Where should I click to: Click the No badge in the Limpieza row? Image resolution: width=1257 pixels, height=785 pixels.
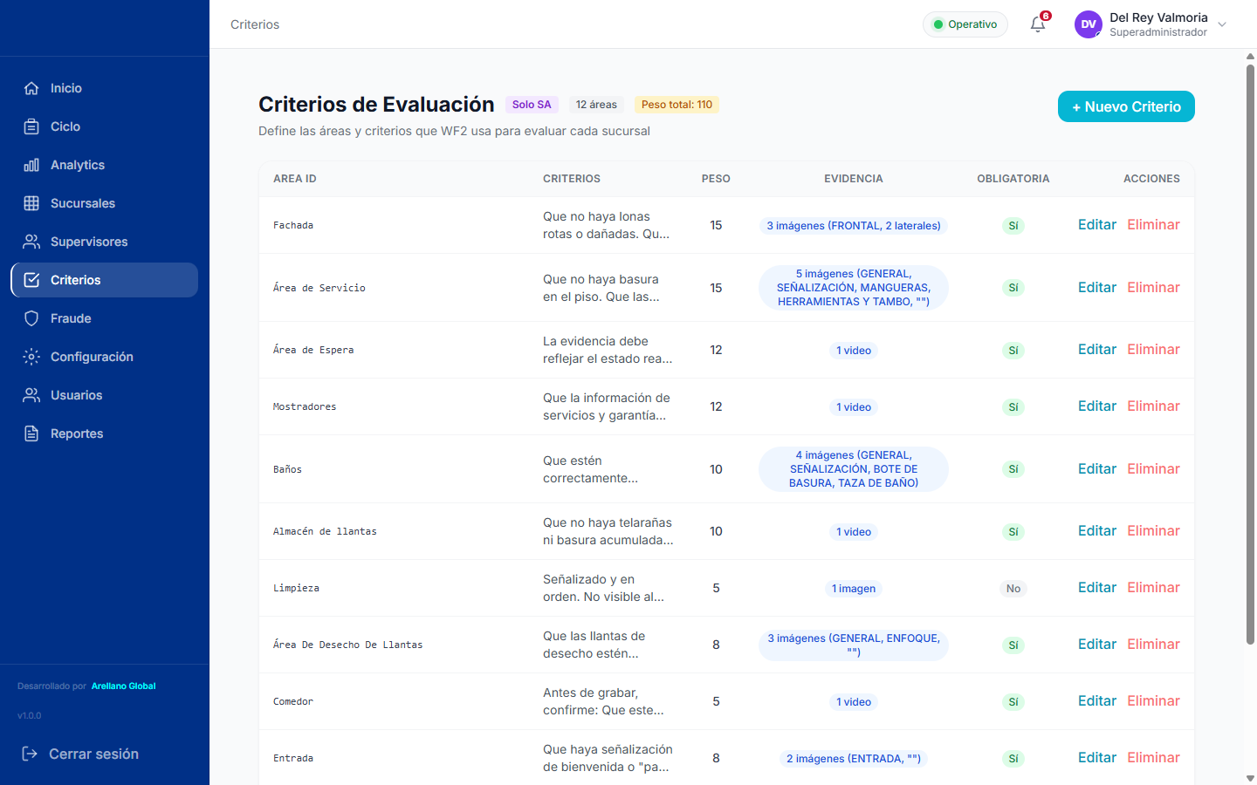click(x=1013, y=589)
